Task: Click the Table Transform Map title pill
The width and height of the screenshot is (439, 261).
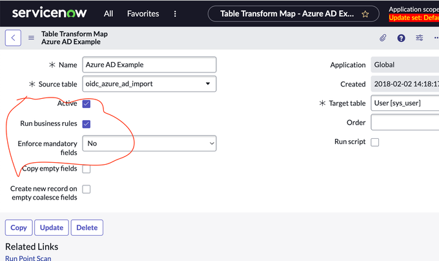Action: pyautogui.click(x=293, y=14)
